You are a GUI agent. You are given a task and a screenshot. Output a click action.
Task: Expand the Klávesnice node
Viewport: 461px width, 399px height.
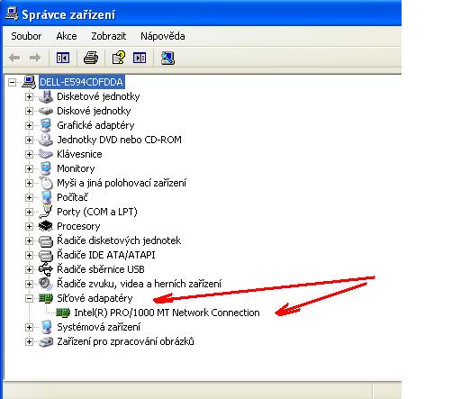[x=29, y=154]
